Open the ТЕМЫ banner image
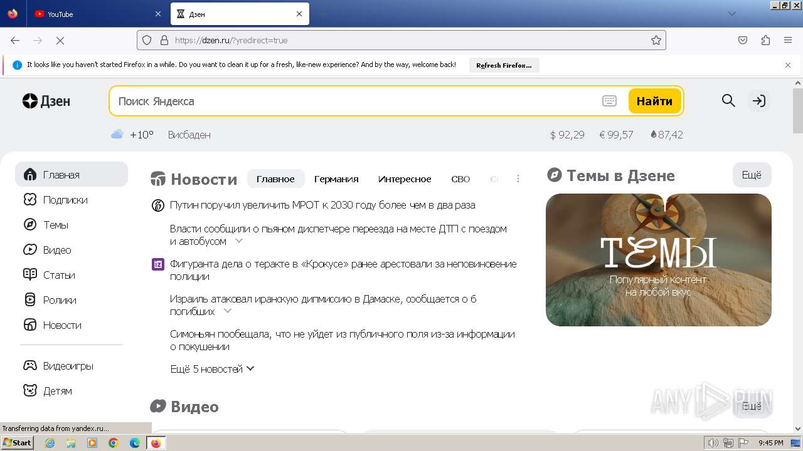803x451 pixels. pos(659,260)
